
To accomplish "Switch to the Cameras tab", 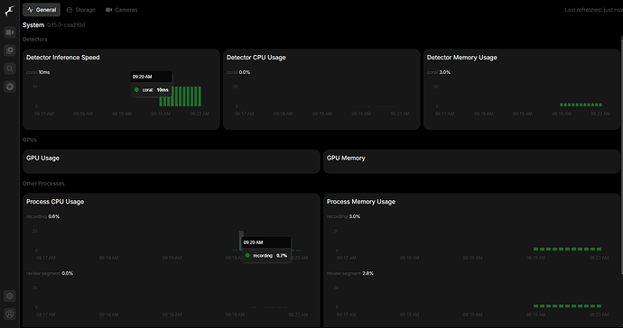I will (122, 10).
